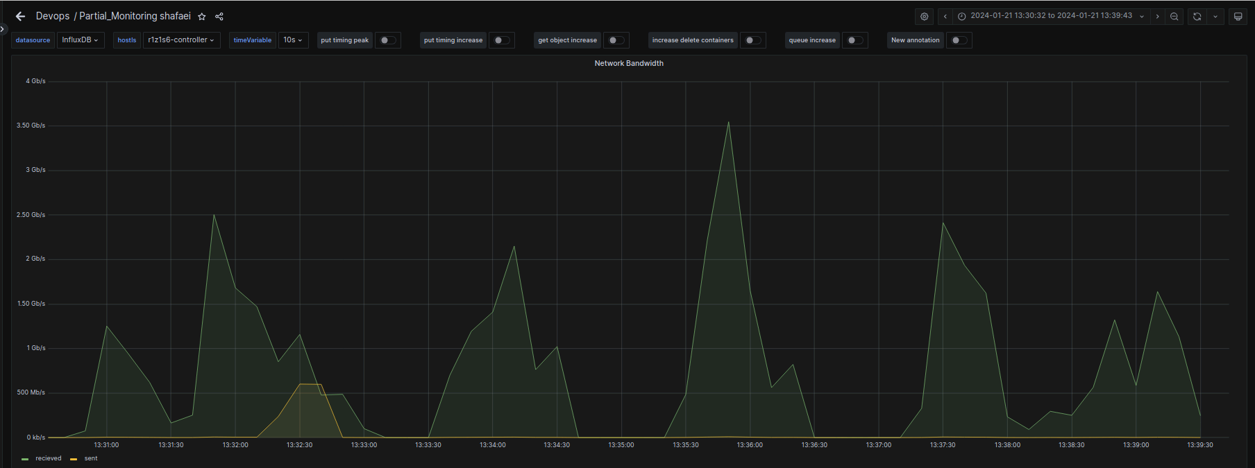Open the share dashboard icon
The height and width of the screenshot is (468, 1255).
click(x=219, y=17)
